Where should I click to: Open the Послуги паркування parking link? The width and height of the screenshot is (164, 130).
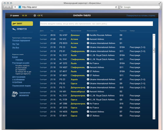click(21, 41)
